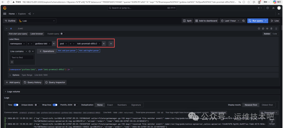Image resolution: width=283 pixels, height=128 pixels.
Task: Click the drag handle of query A
Action: [x=276, y=29]
